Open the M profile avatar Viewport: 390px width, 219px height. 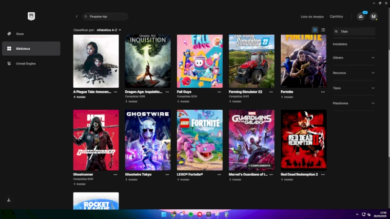coord(373,17)
